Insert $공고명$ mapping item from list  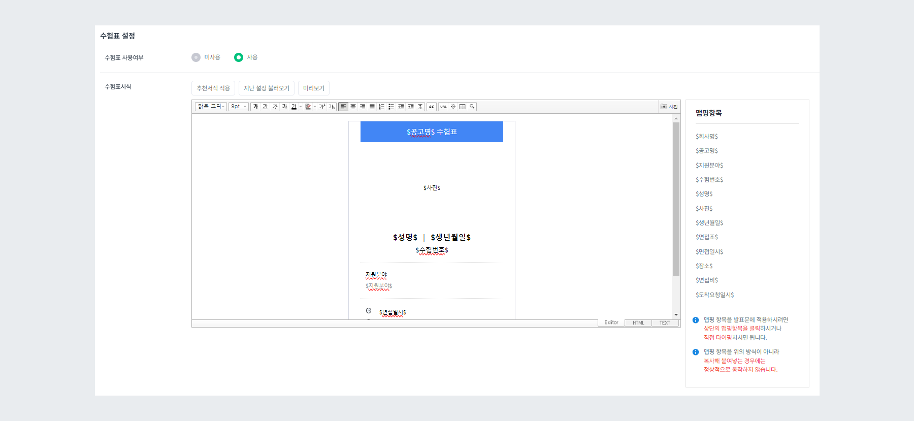pos(707,151)
